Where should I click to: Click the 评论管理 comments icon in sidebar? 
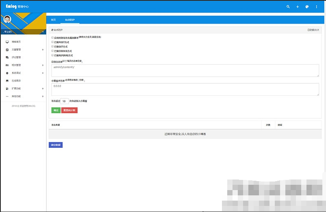point(7,57)
